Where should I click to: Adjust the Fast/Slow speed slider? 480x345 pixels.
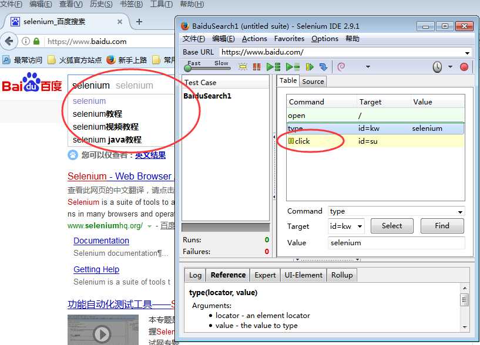[x=188, y=68]
